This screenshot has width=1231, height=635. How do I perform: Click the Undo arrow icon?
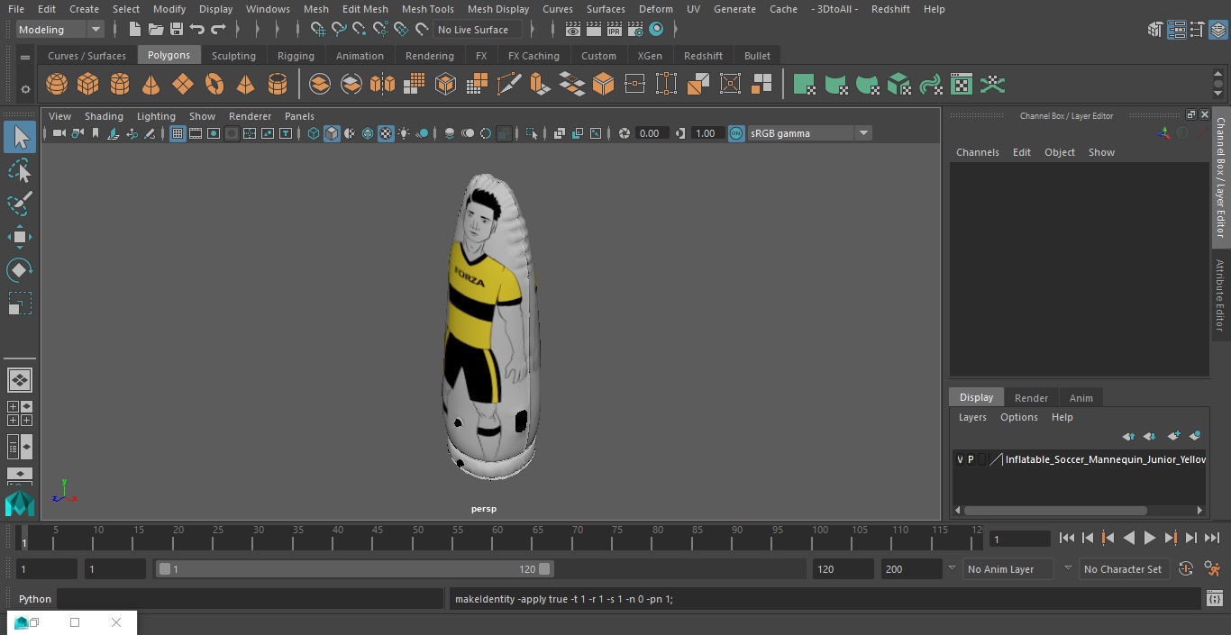click(x=197, y=30)
